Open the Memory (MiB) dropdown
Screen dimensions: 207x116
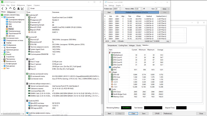click(141, 9)
